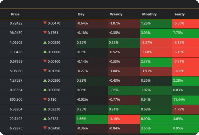Select the price 98.9479
The height and width of the screenshot is (135, 199).
[16, 33]
